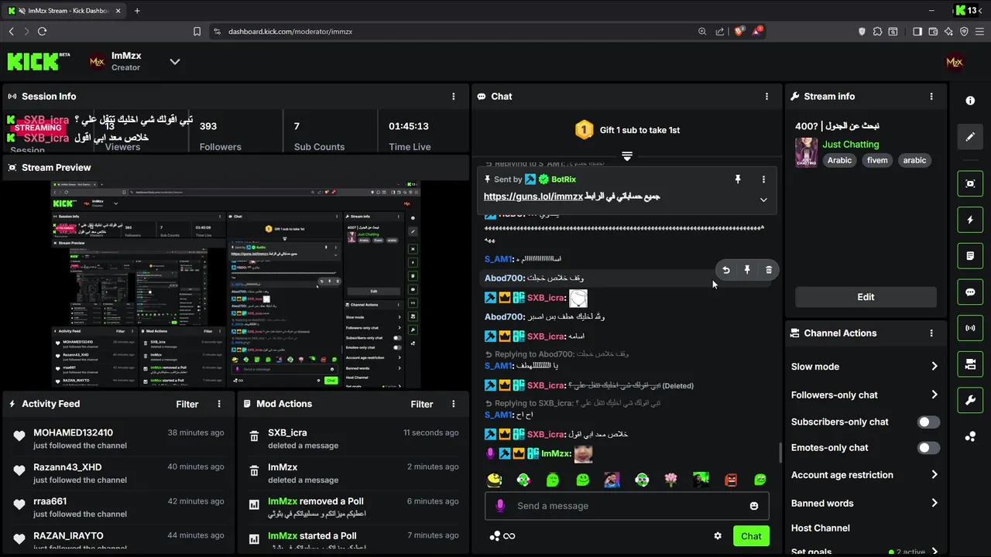Delete Abod700's hovered chat message
This screenshot has height=557, width=991.
pos(769,270)
